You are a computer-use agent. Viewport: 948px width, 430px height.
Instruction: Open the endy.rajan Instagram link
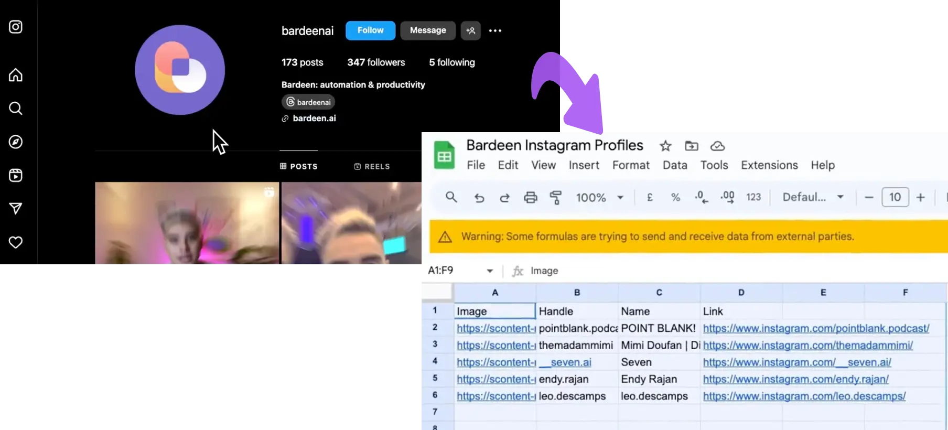[795, 379]
